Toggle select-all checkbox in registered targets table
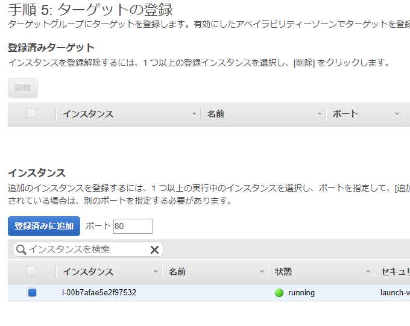The width and height of the screenshot is (410, 326). pyautogui.click(x=31, y=113)
